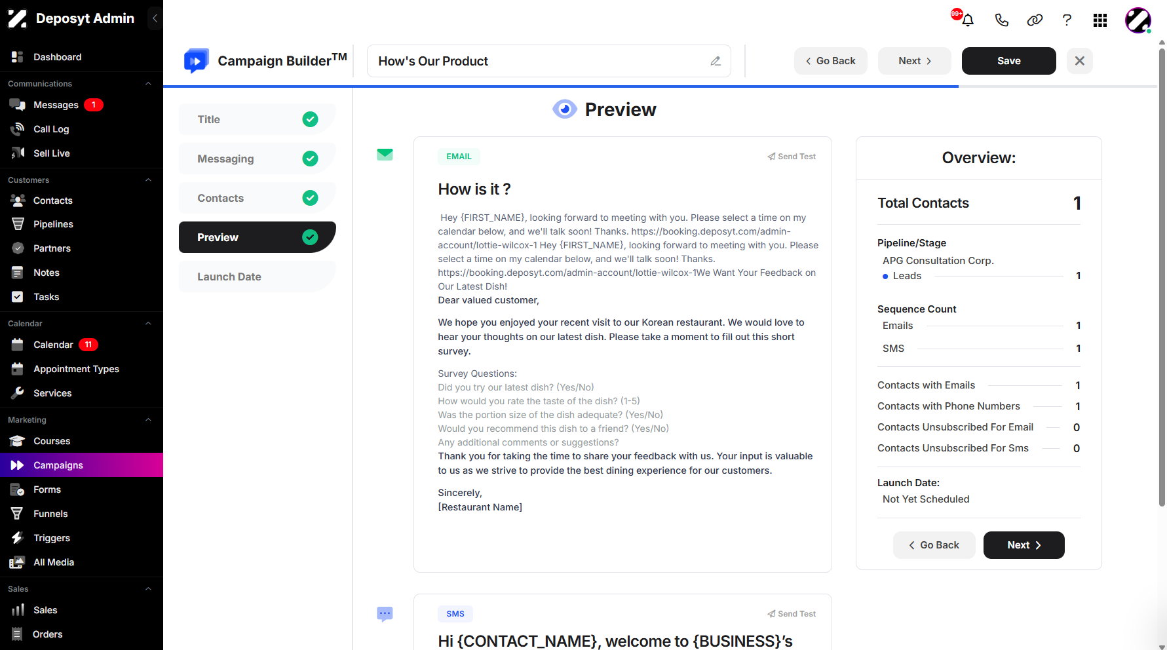Click the Preview step checkmark
Image resolution: width=1167 pixels, height=650 pixels.
pyautogui.click(x=310, y=237)
